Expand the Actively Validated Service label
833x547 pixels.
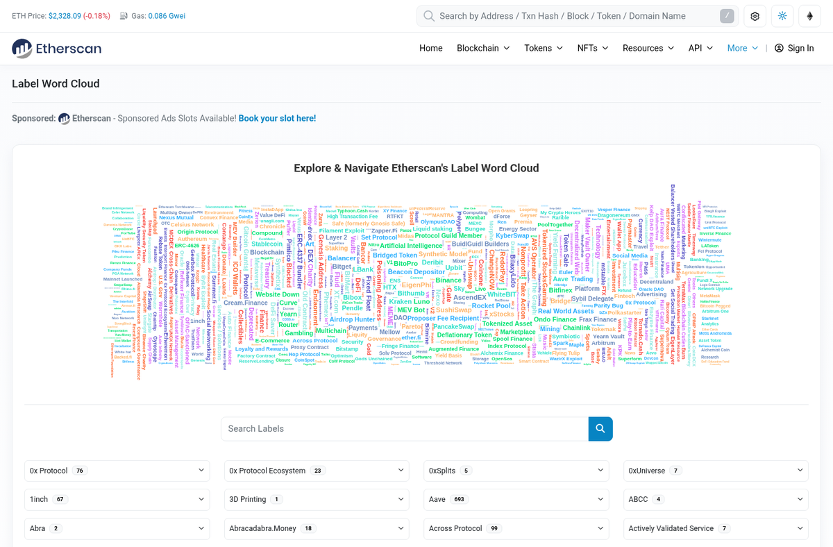(716, 528)
